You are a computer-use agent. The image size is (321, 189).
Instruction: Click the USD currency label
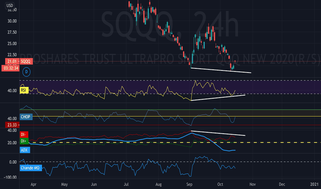pyautogui.click(x=10, y=5)
